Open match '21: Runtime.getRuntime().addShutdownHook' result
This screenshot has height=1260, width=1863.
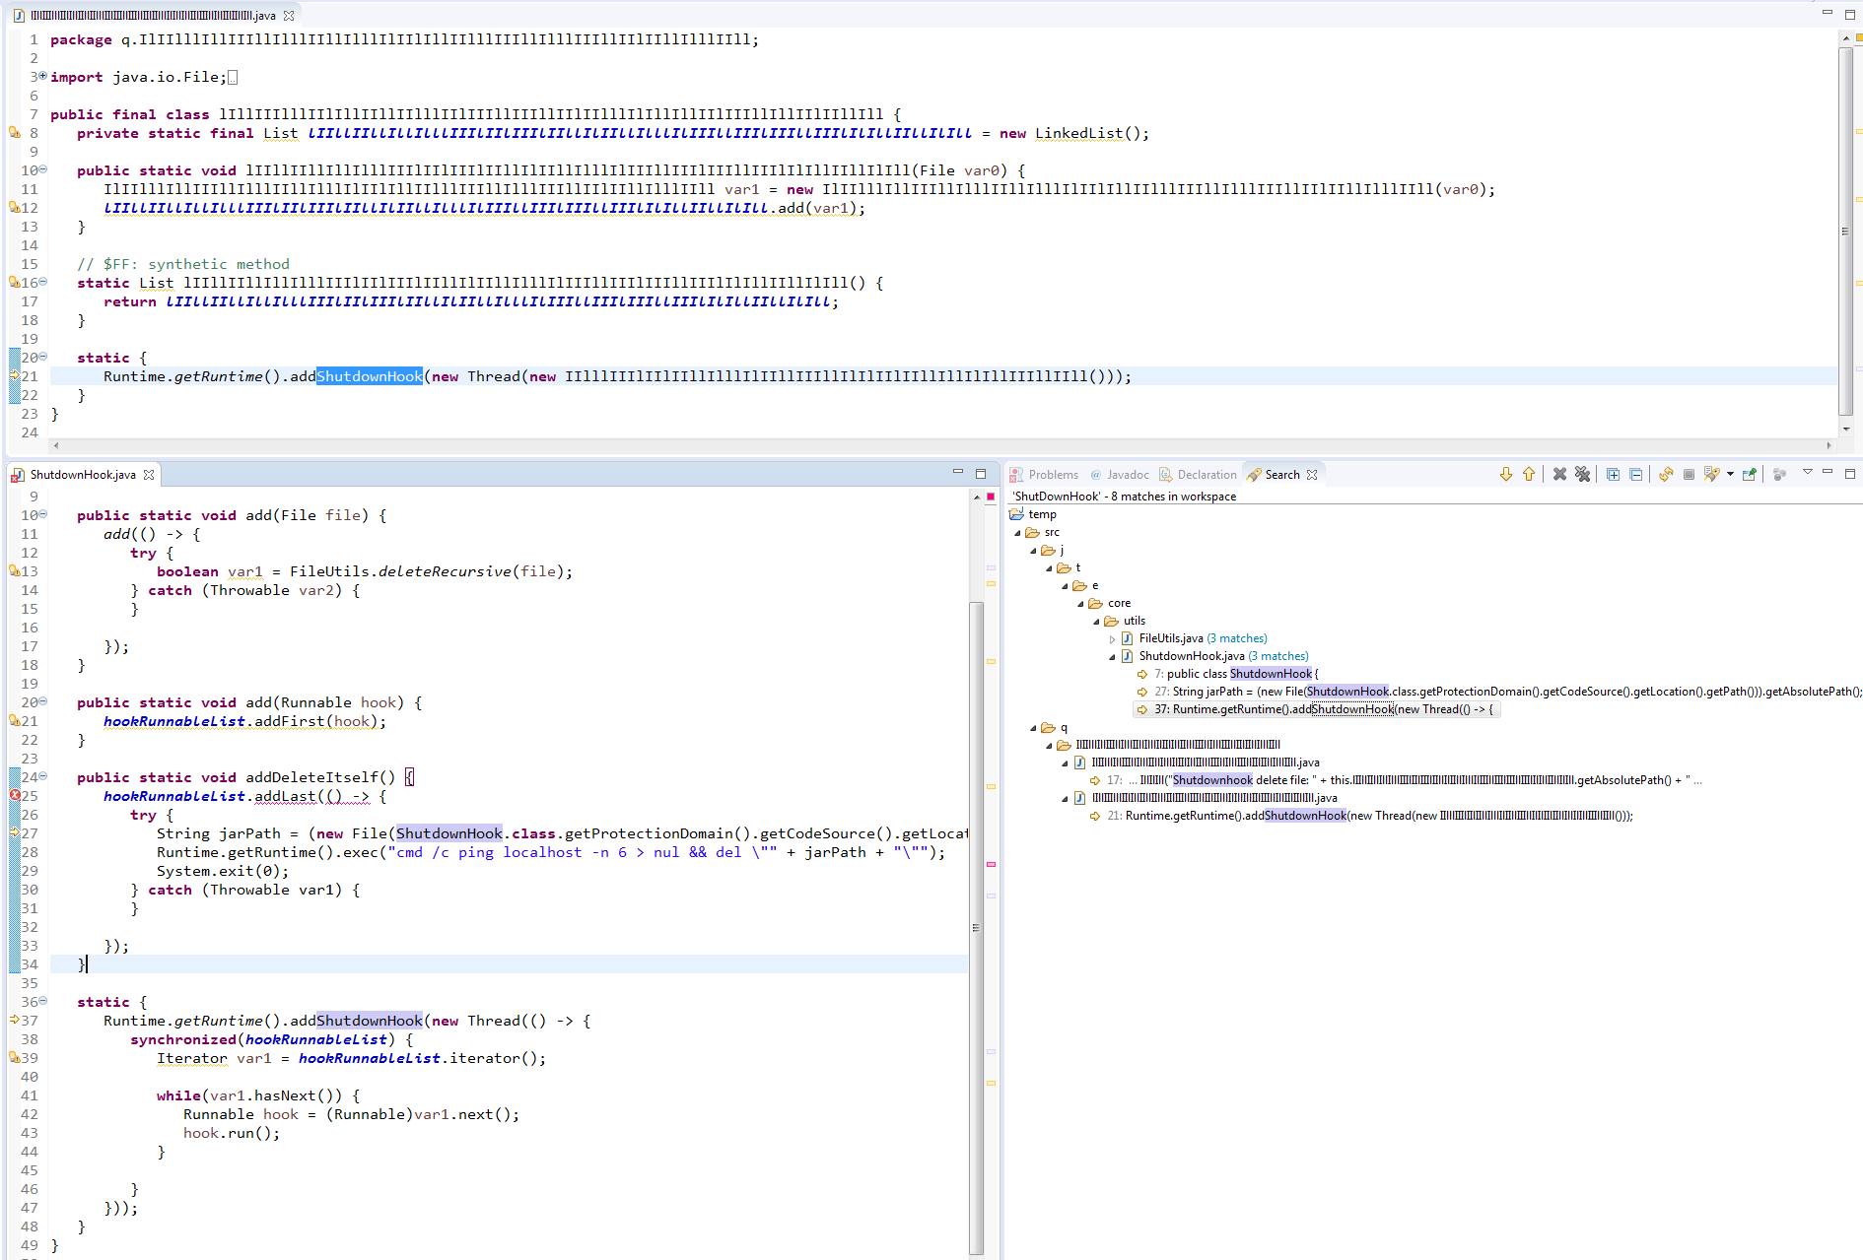click(1361, 816)
